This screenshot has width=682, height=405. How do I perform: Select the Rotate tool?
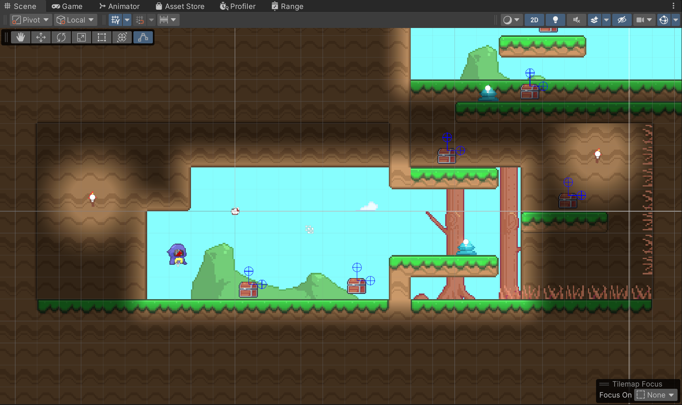tap(61, 37)
